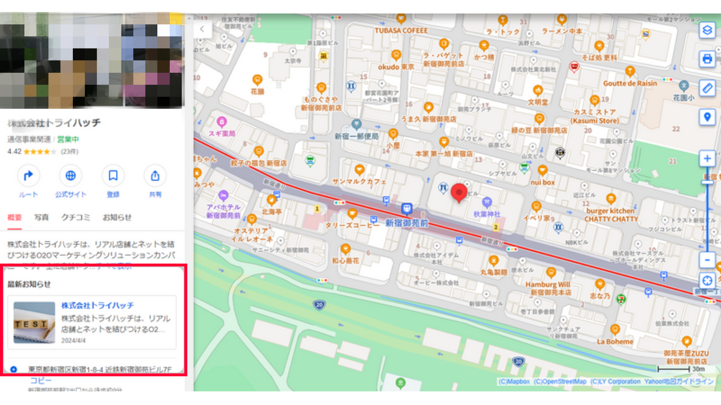Click the ルート directions icon
721x405 pixels.
[29, 175]
